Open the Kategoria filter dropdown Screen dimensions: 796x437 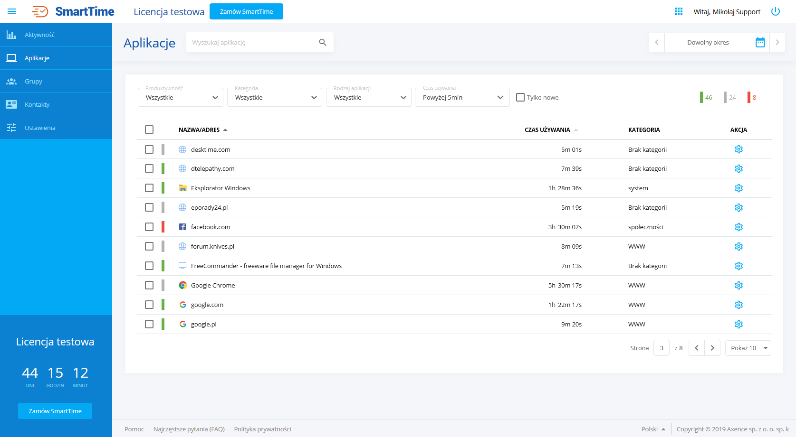(274, 97)
